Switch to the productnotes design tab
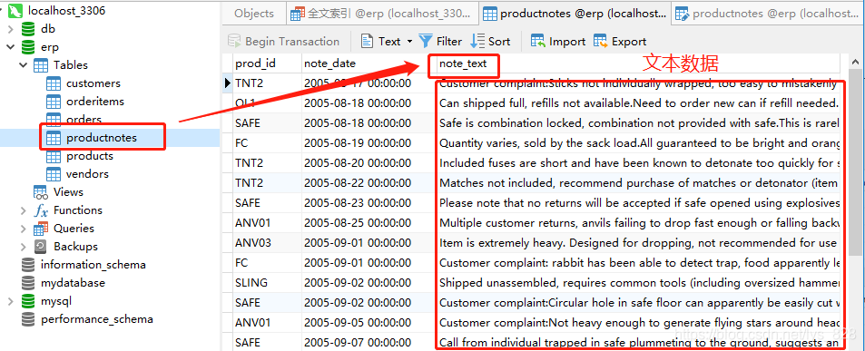The width and height of the screenshot is (865, 351). click(768, 14)
